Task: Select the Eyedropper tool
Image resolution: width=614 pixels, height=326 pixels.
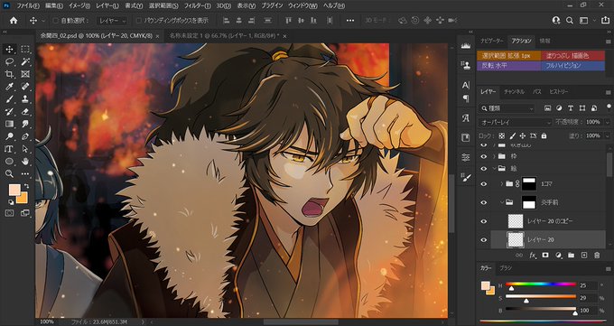Action: (x=9, y=87)
